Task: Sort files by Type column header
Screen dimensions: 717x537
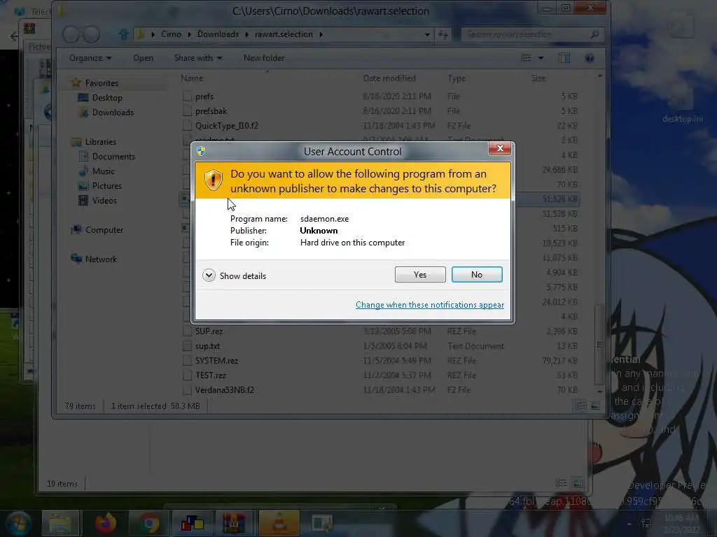Action: [x=457, y=78]
